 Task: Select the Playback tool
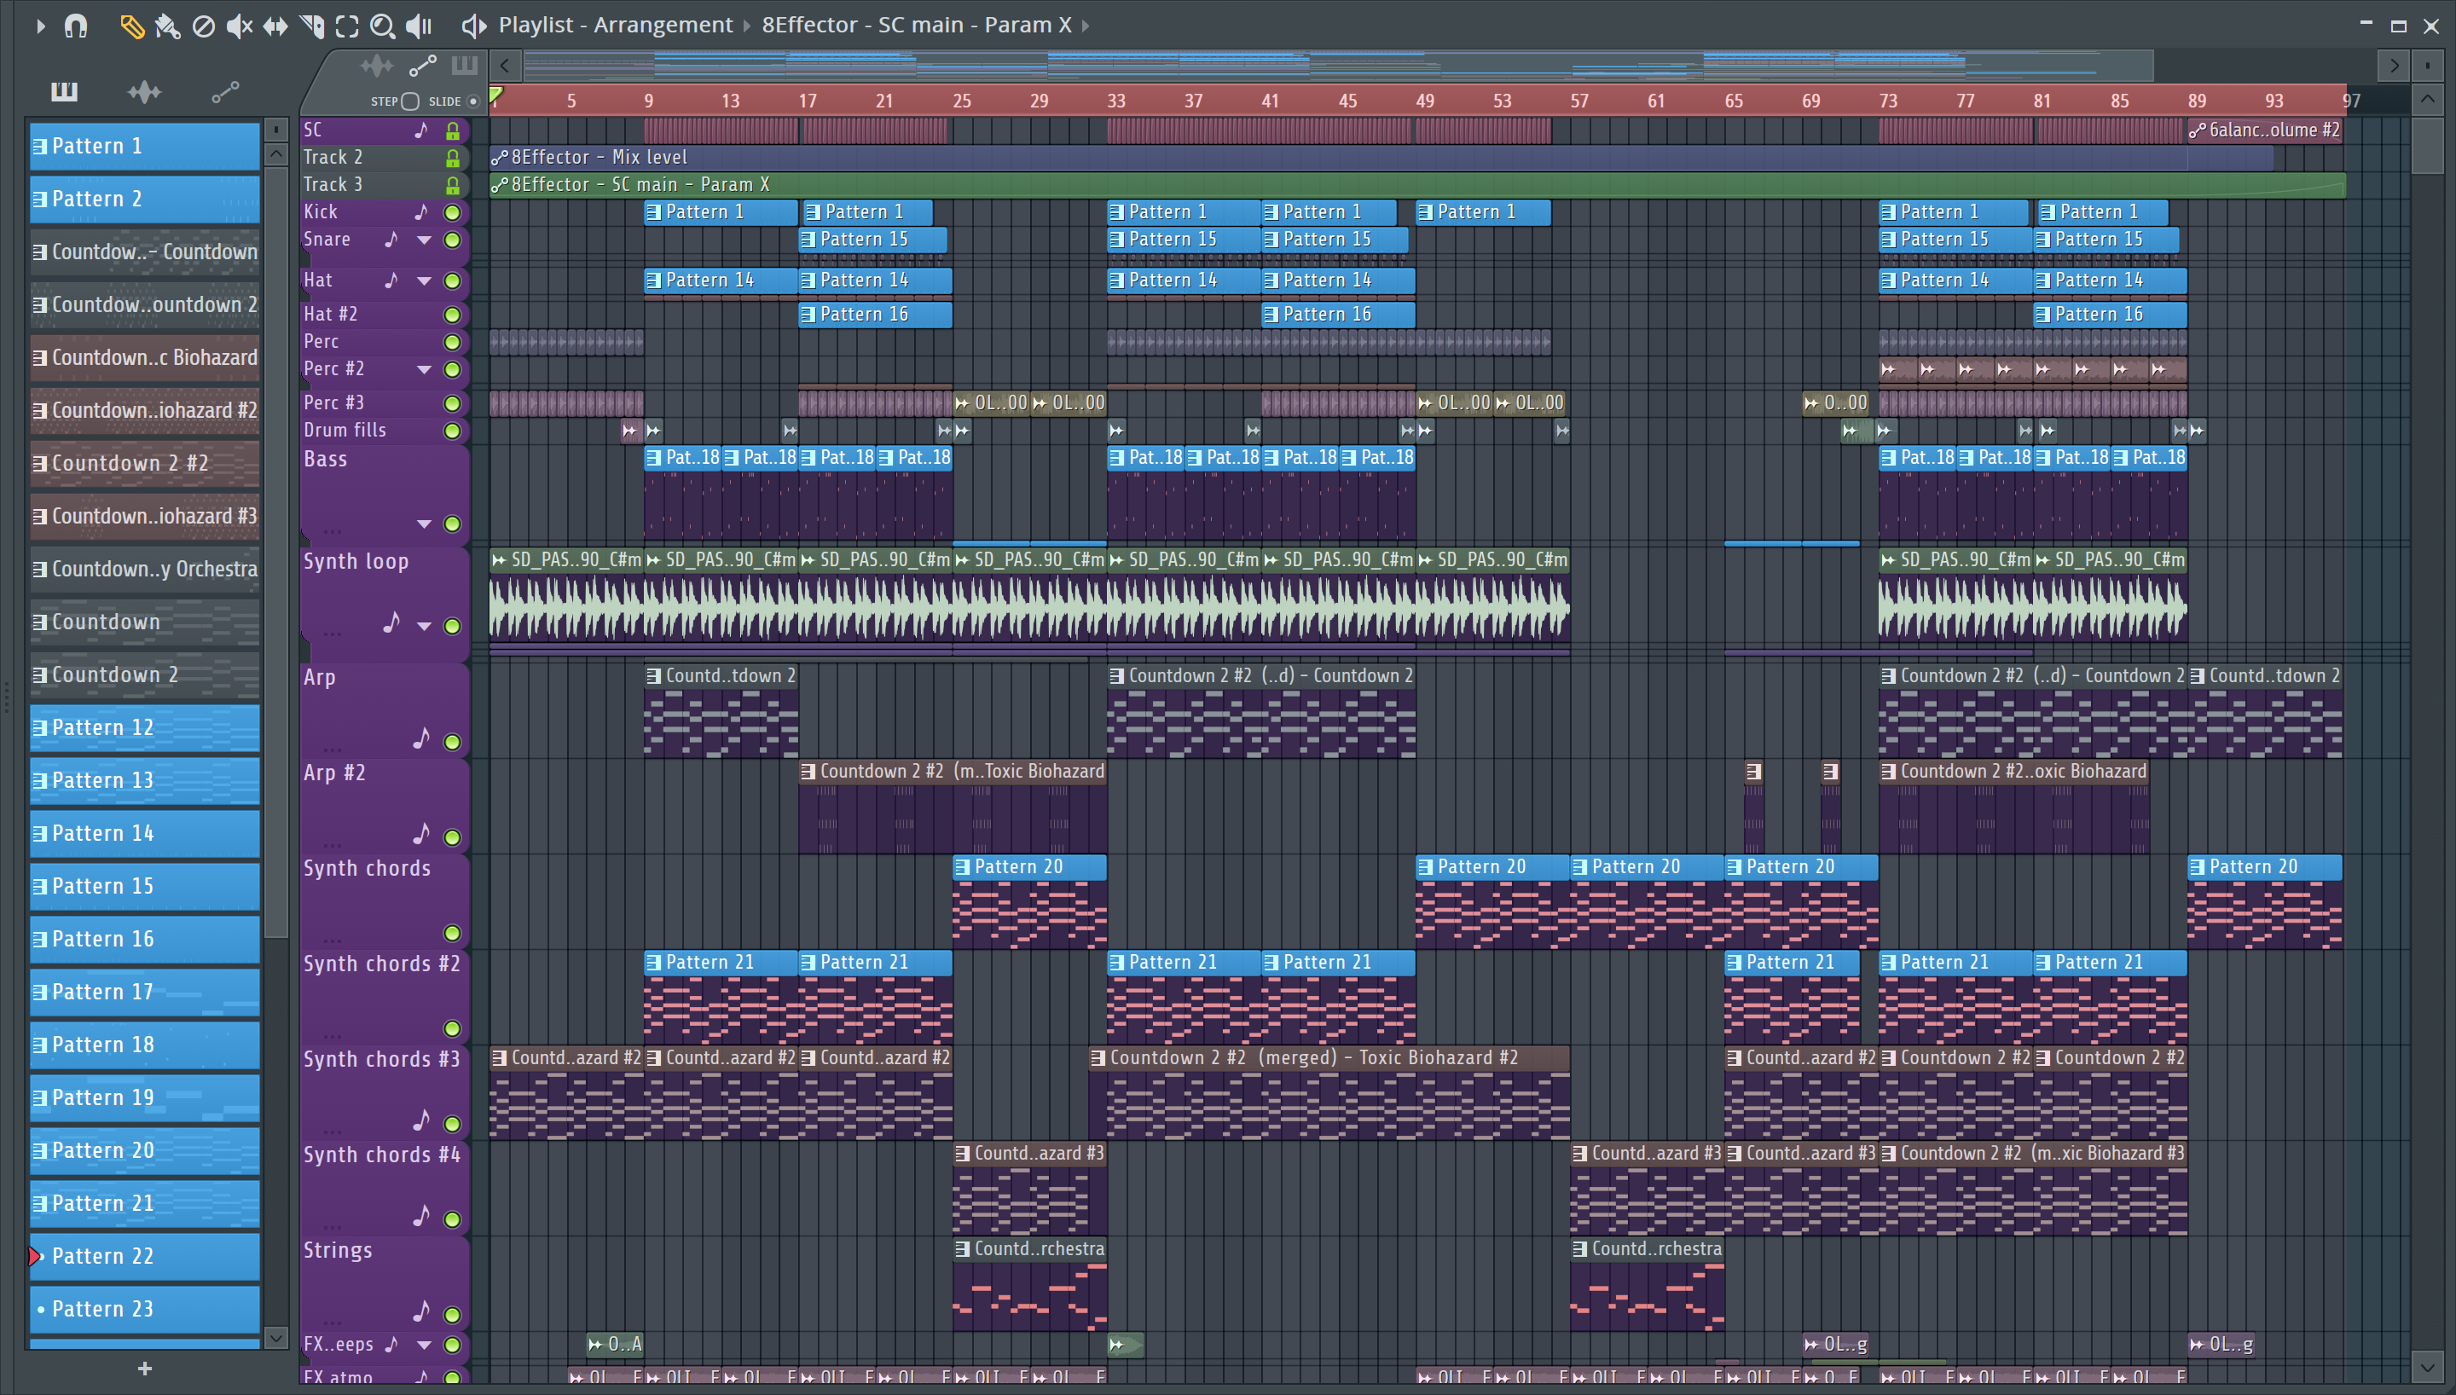click(419, 26)
